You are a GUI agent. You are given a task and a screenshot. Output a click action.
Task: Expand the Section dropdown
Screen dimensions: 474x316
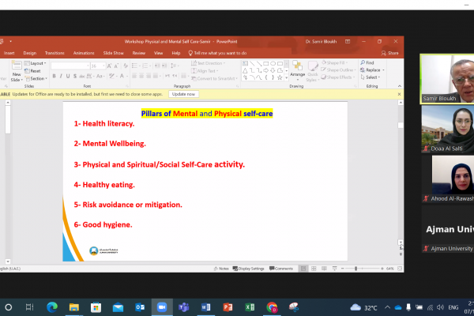(x=36, y=78)
